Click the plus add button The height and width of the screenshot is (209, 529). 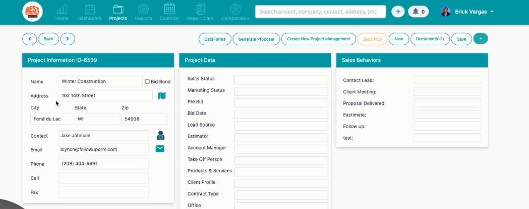398,12
